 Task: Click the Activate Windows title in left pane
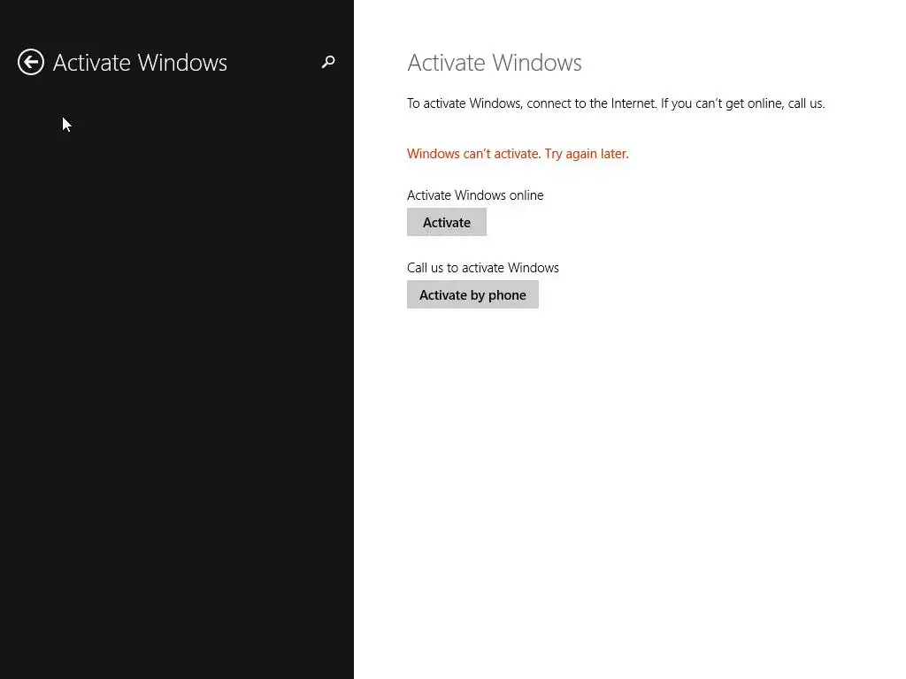click(x=140, y=63)
